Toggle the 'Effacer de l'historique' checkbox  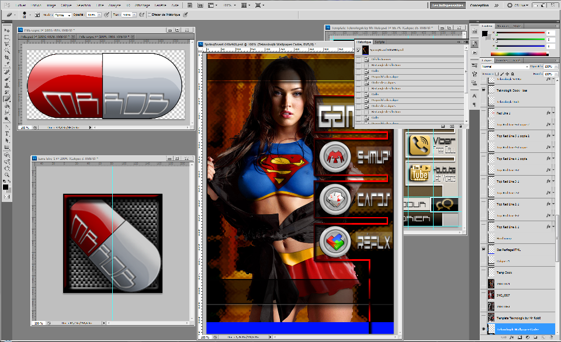pyautogui.click(x=150, y=14)
